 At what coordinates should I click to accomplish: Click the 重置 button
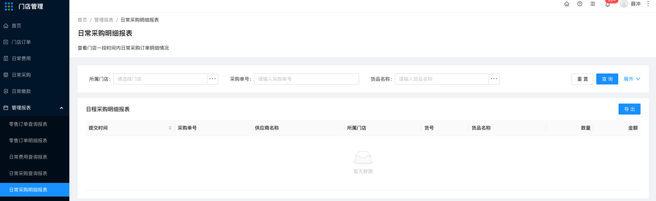click(x=583, y=79)
